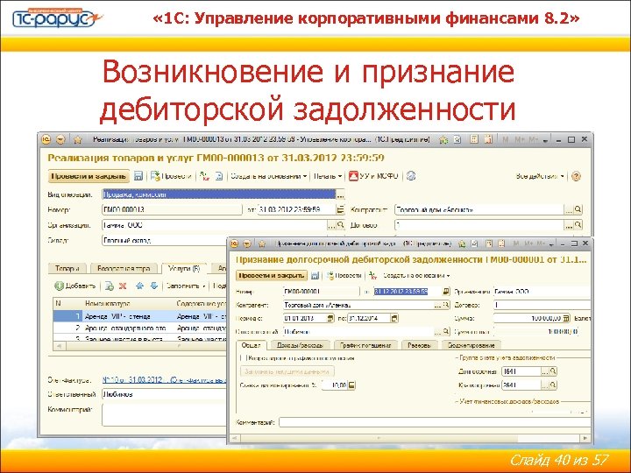Screen dimensions: 631x473
Task: Click save icon in front Признание window toolbar
Action: pos(315,276)
